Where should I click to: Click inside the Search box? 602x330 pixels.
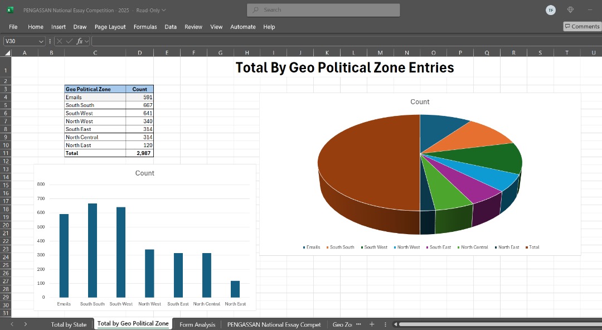pos(323,10)
